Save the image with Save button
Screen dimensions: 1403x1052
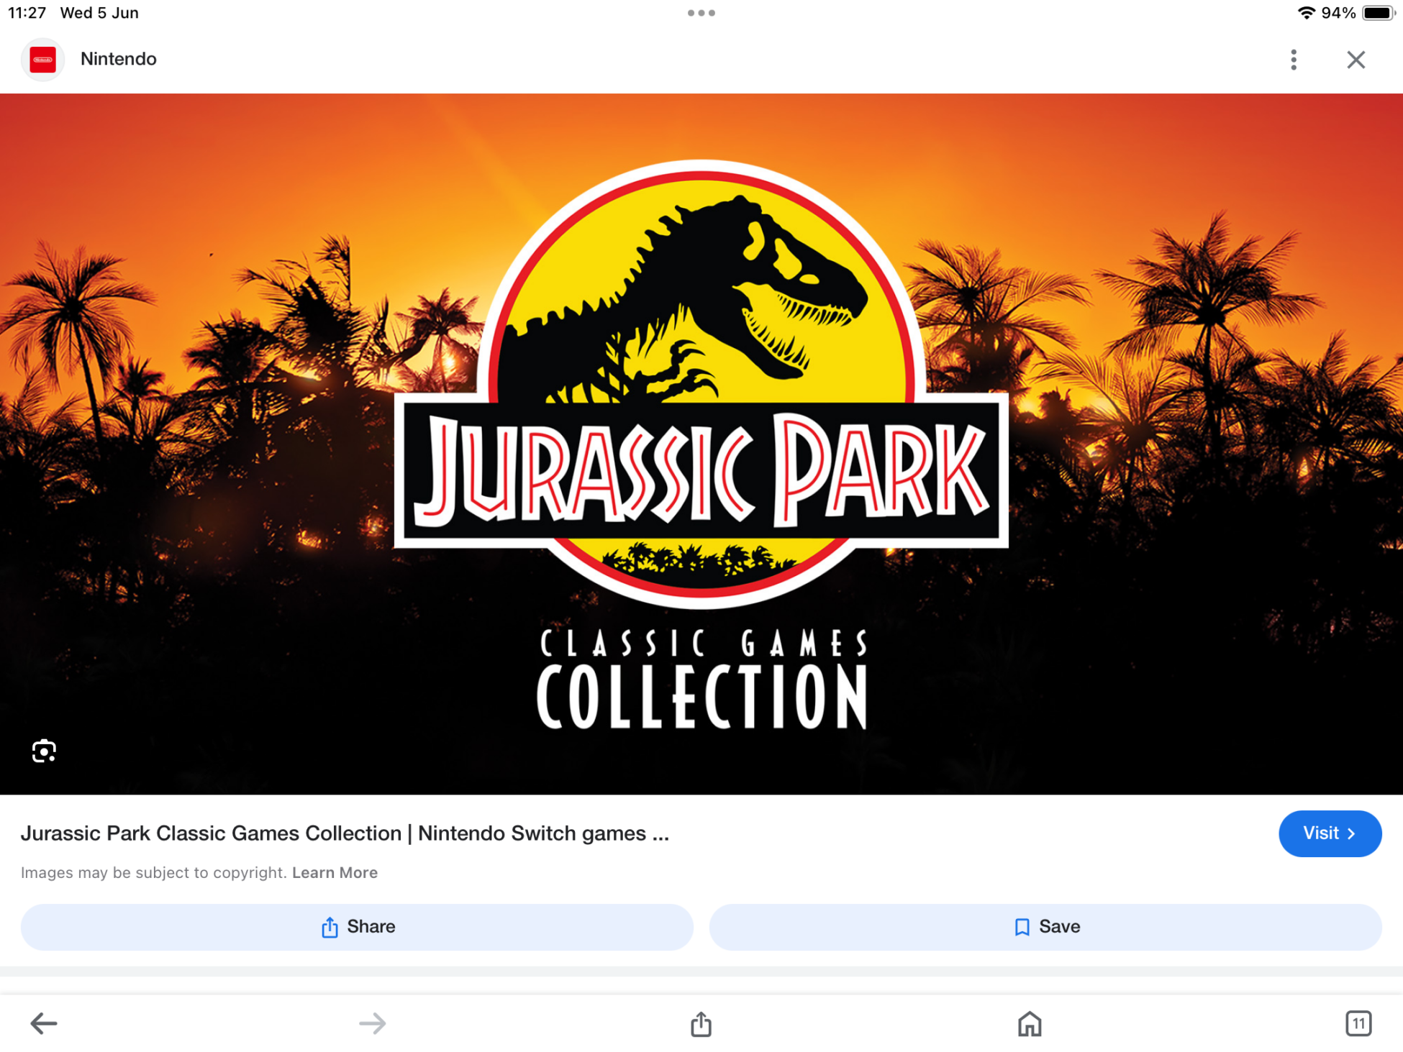pos(1045,927)
